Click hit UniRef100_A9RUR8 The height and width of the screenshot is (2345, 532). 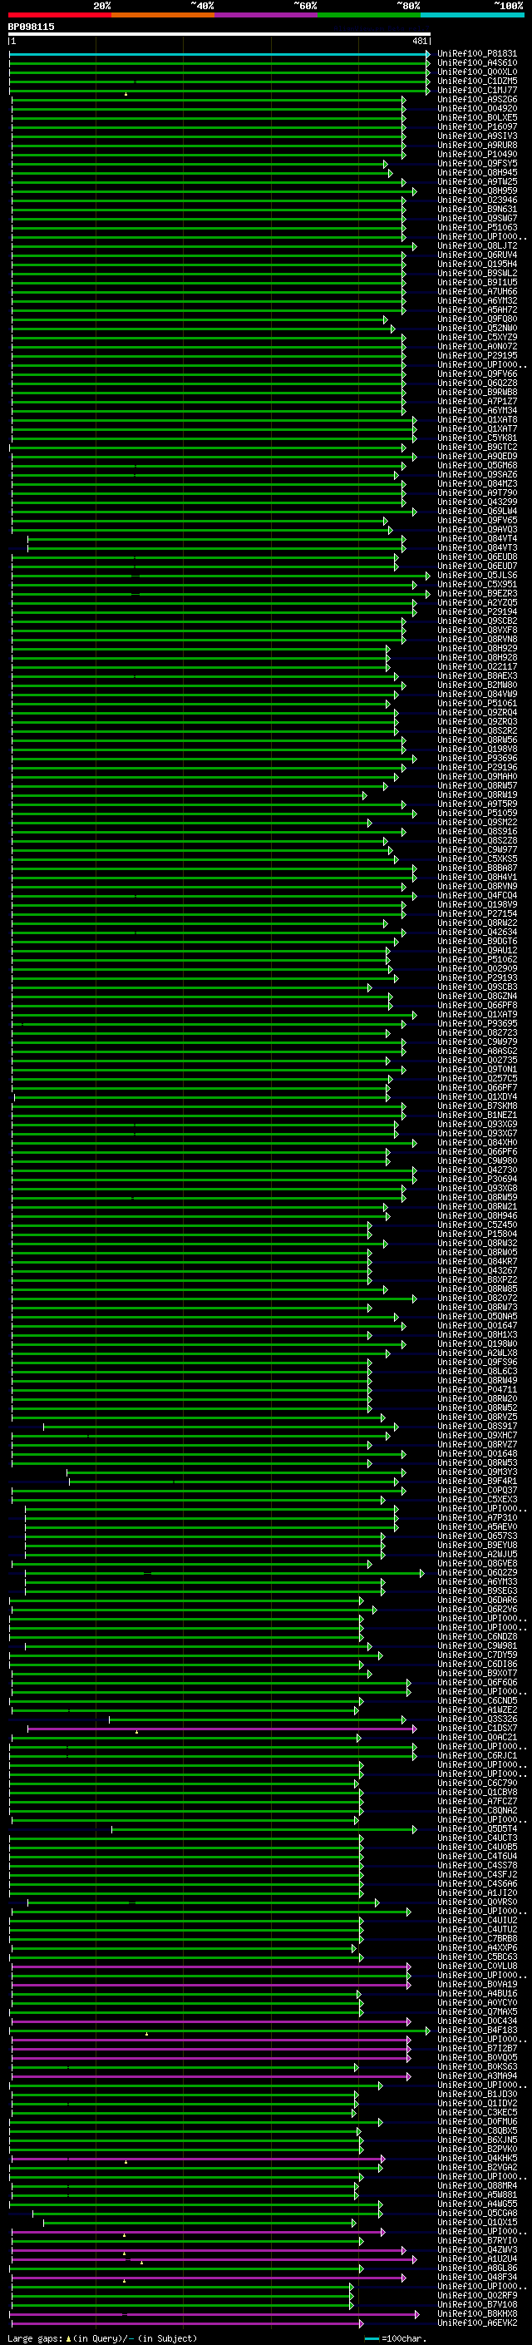[x=477, y=145]
